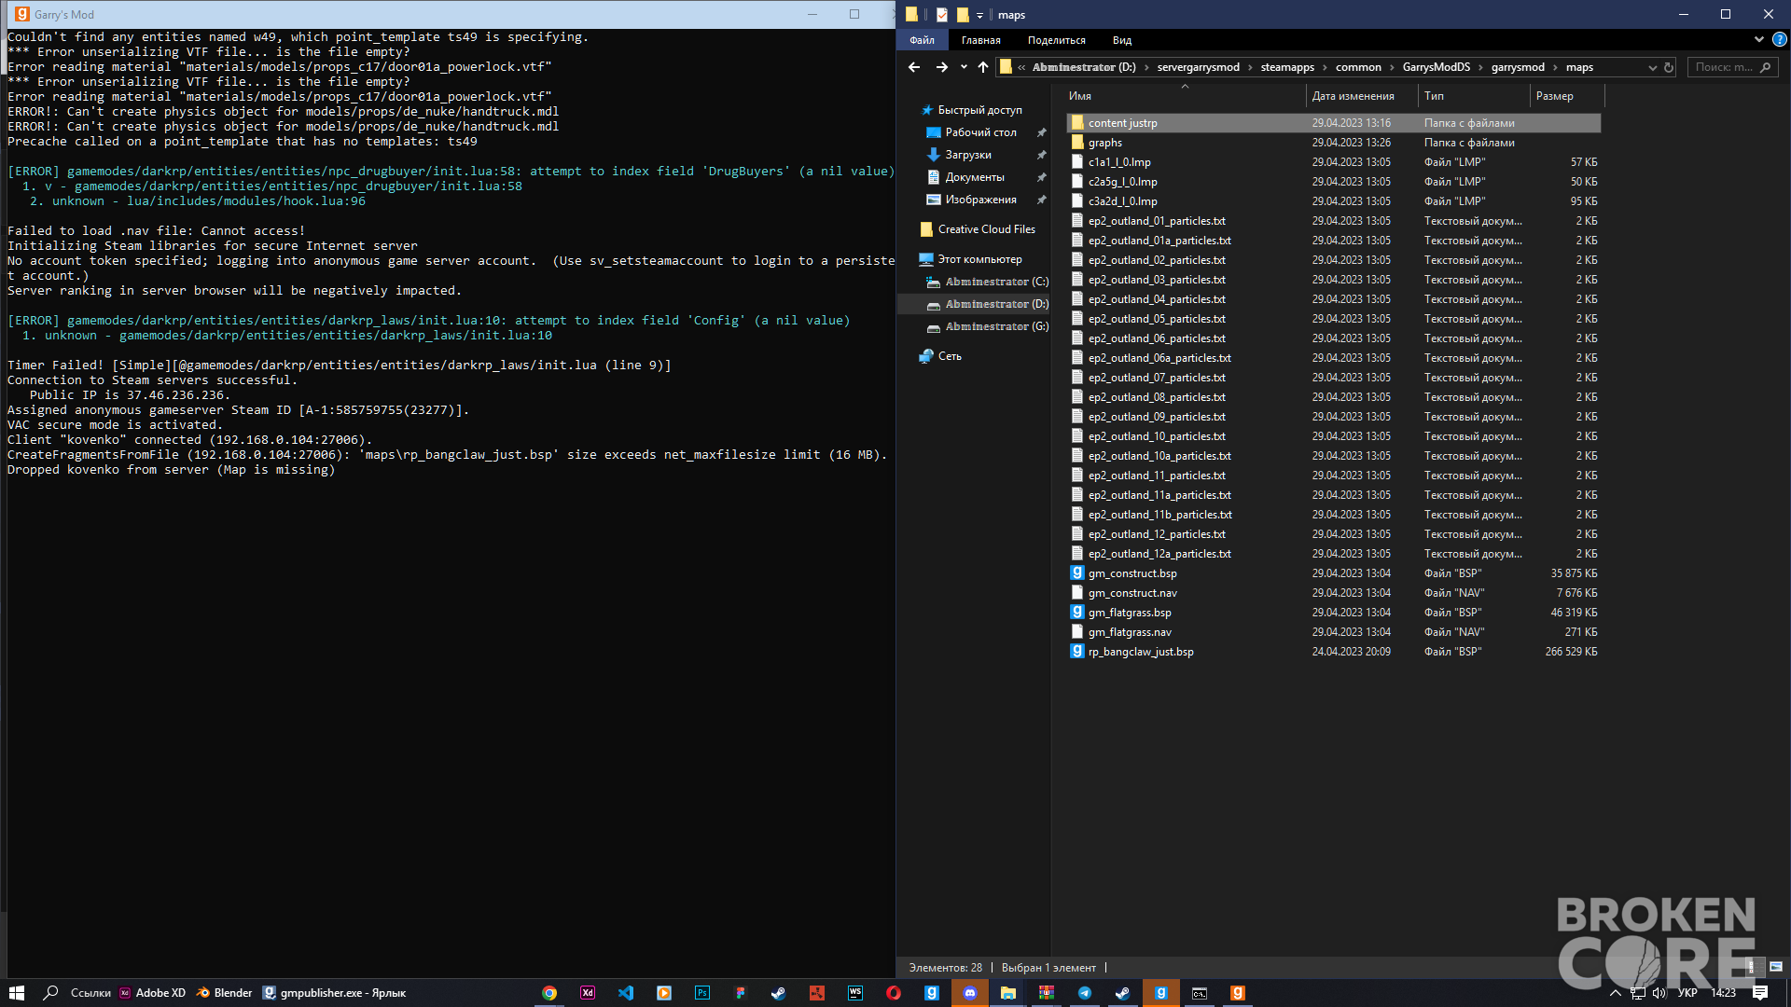The height and width of the screenshot is (1007, 1791).
Task: Go up one folder level in Explorer
Action: [x=983, y=67]
